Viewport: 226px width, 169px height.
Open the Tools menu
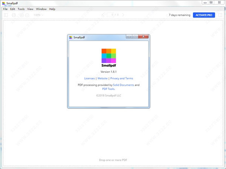[x=21, y=9]
